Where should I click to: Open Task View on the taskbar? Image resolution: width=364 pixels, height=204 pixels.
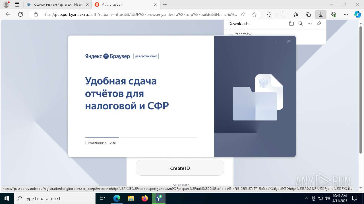tap(102, 198)
